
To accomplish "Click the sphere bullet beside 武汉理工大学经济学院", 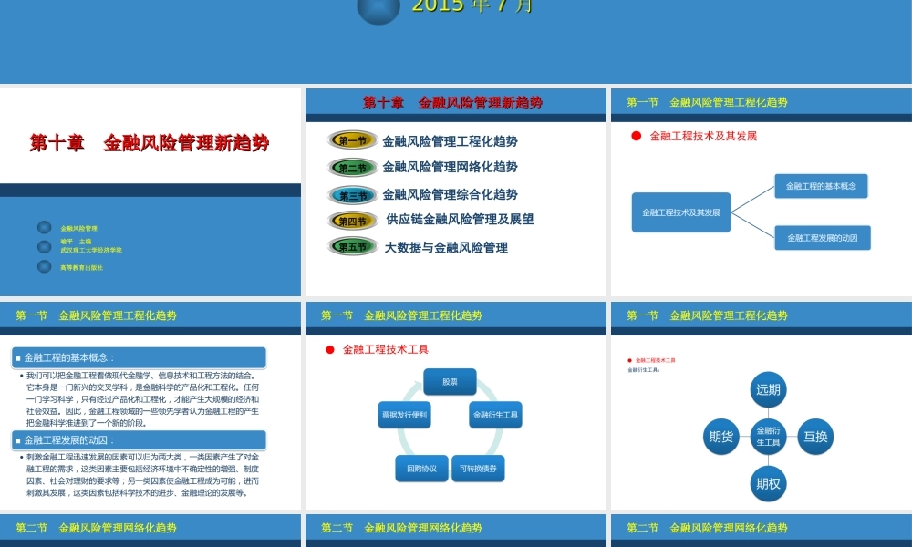I will pyautogui.click(x=43, y=247).
